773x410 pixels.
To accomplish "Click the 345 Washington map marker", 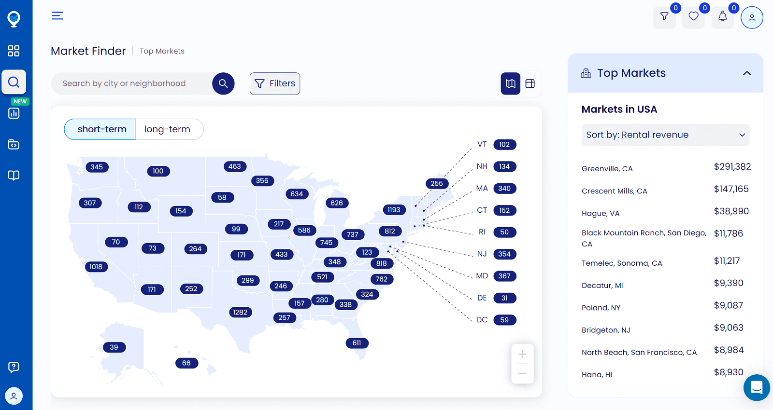I will (x=97, y=167).
